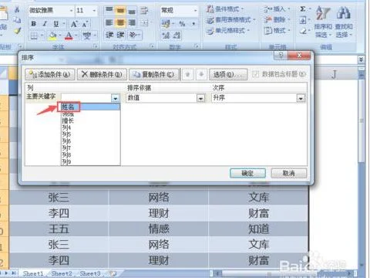This screenshot has height=278, width=370.
Task: Align cell text to the left
Action: [x=109, y=22]
